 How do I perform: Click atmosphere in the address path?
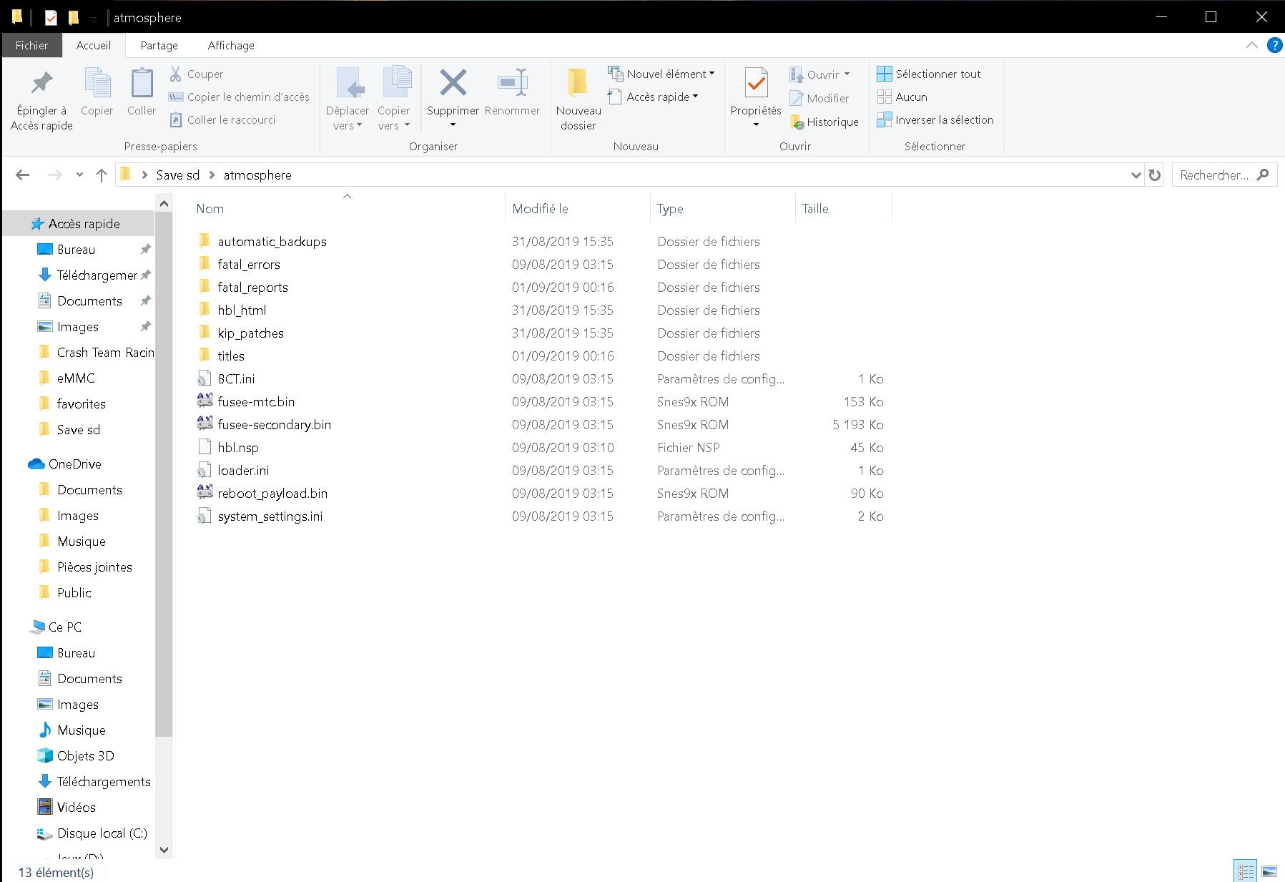(x=257, y=175)
